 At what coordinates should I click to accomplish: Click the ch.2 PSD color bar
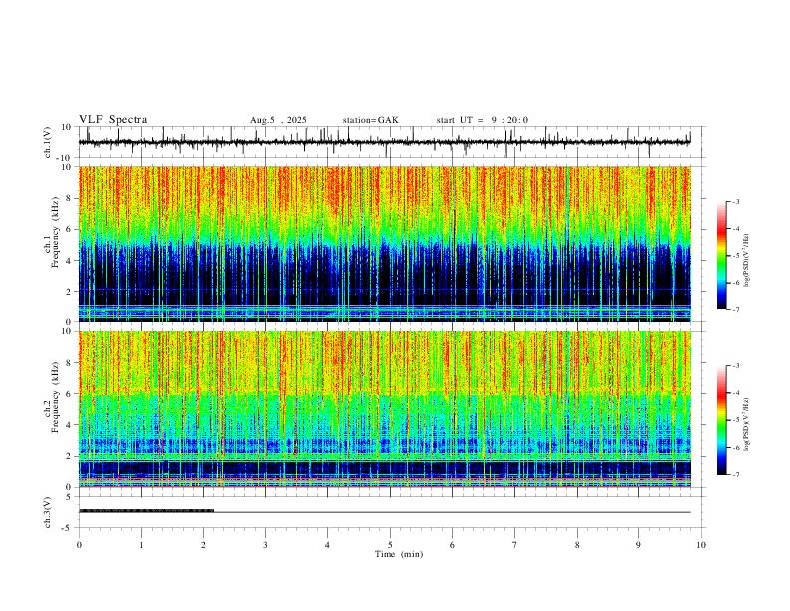pos(722,420)
